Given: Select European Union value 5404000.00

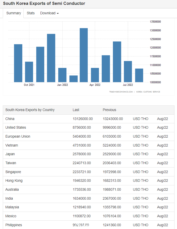Looking at the screenshot, I should tap(82, 136).
